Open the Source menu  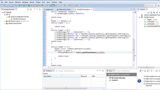(x=11, y=2)
